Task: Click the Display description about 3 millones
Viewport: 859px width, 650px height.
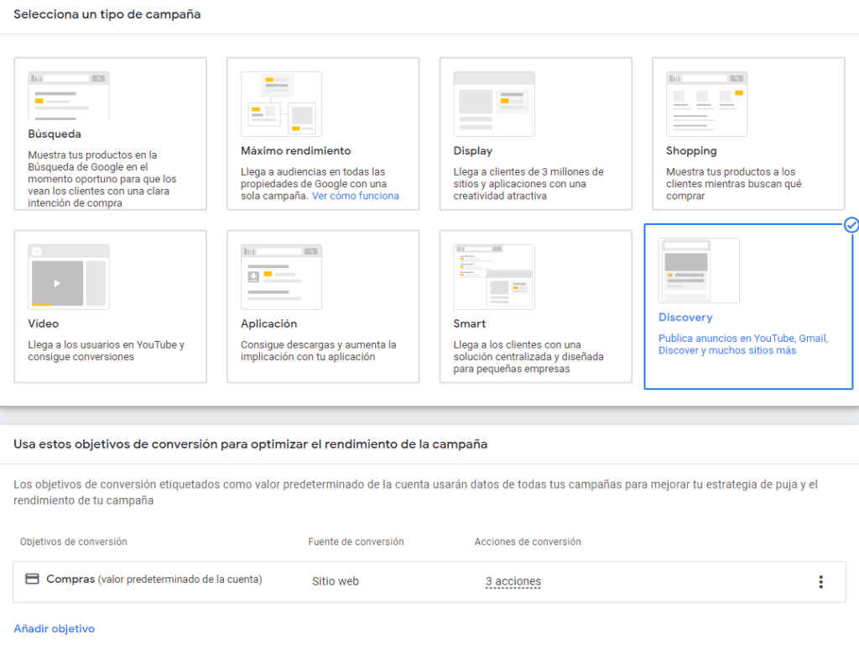Action: pos(528,184)
